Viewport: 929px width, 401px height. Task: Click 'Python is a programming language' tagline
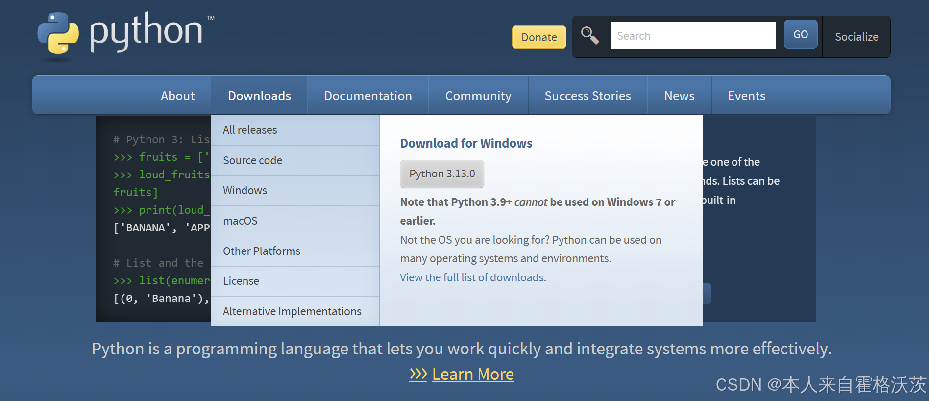[x=462, y=349]
